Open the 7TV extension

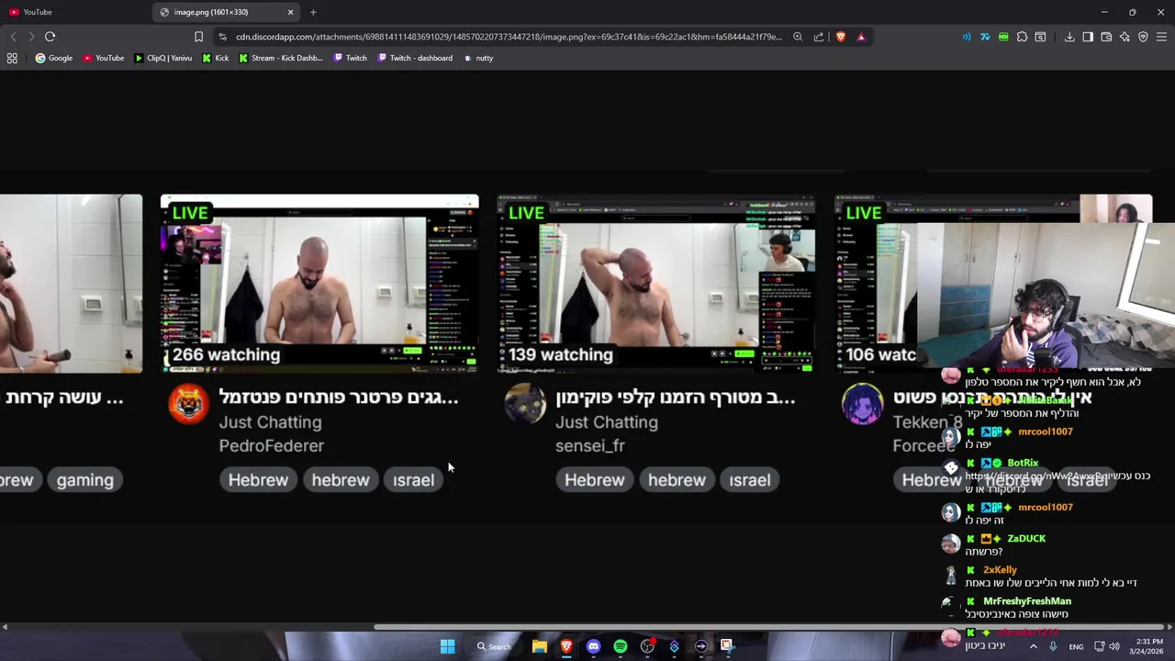click(985, 37)
